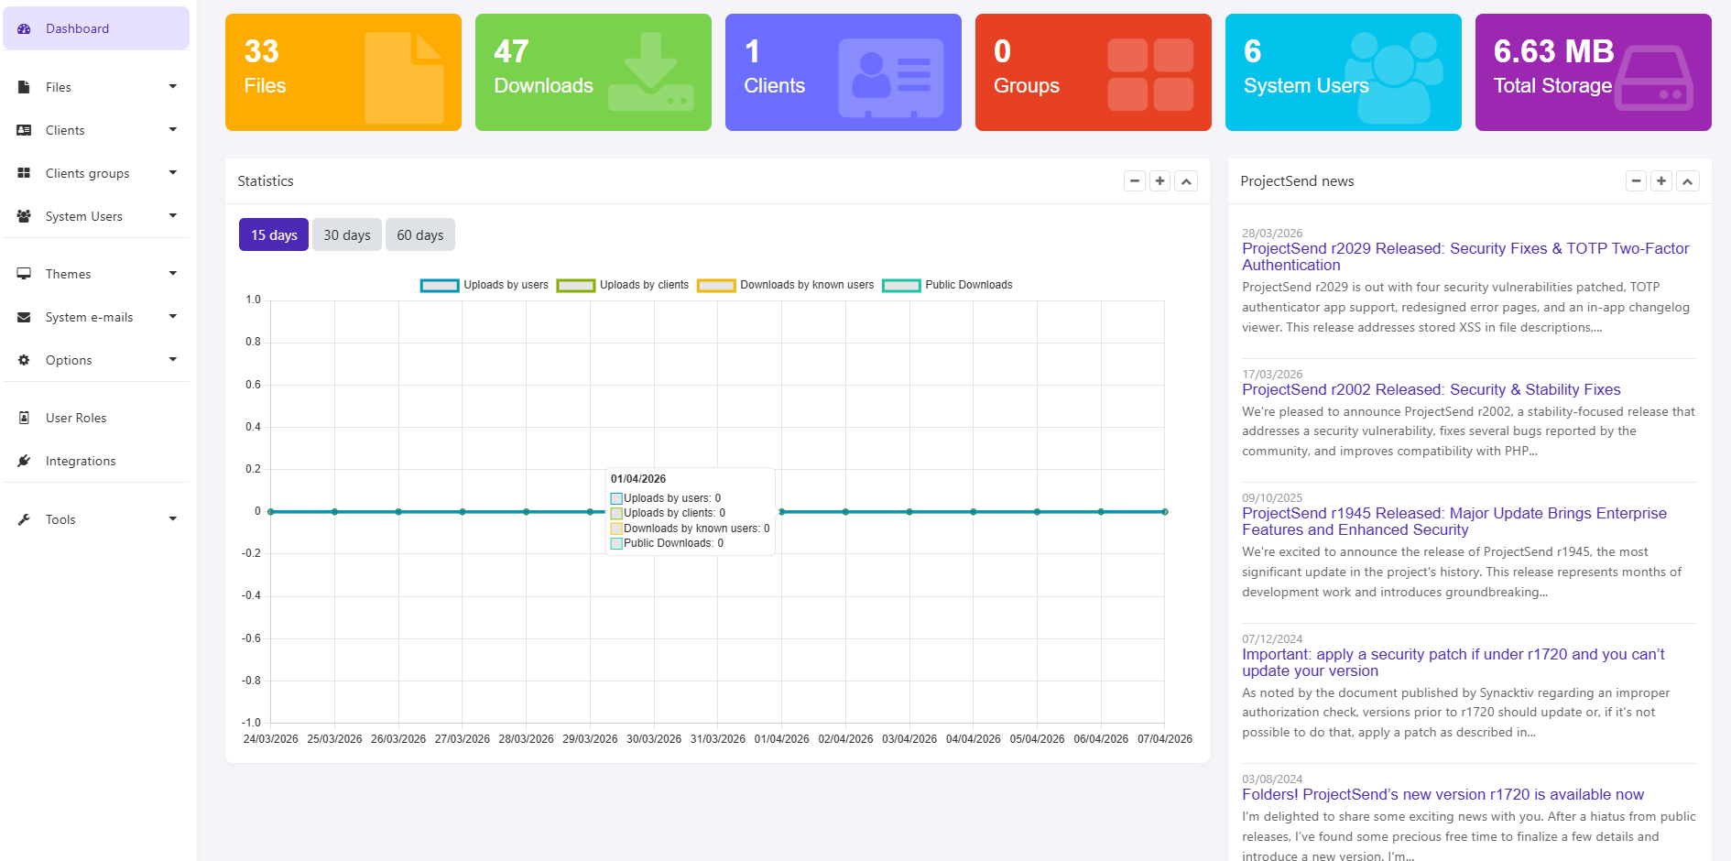1731x861 pixels.
Task: Click Uploads by clients green legend swatch
Action: 576,285
